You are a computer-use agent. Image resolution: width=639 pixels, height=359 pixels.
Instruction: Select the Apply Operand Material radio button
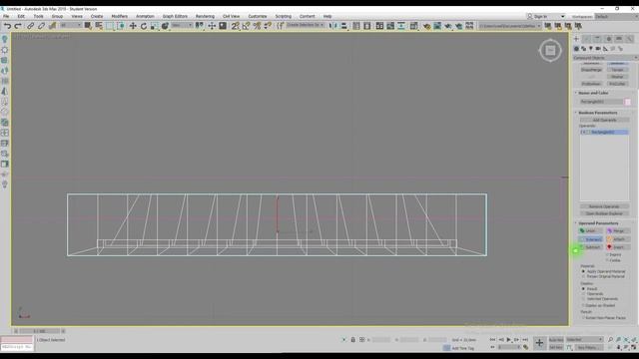[x=583, y=271]
